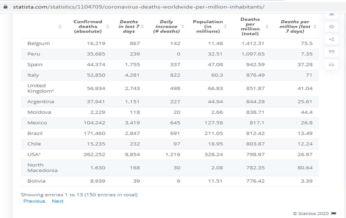Image resolution: width=346 pixels, height=218 pixels.
Task: Click the notification bell icon
Action: 332,14
